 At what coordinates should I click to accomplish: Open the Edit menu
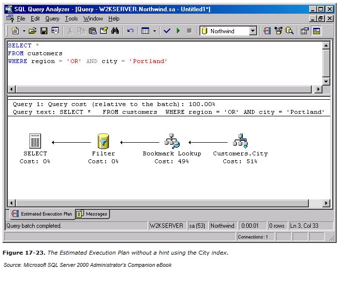35,19
